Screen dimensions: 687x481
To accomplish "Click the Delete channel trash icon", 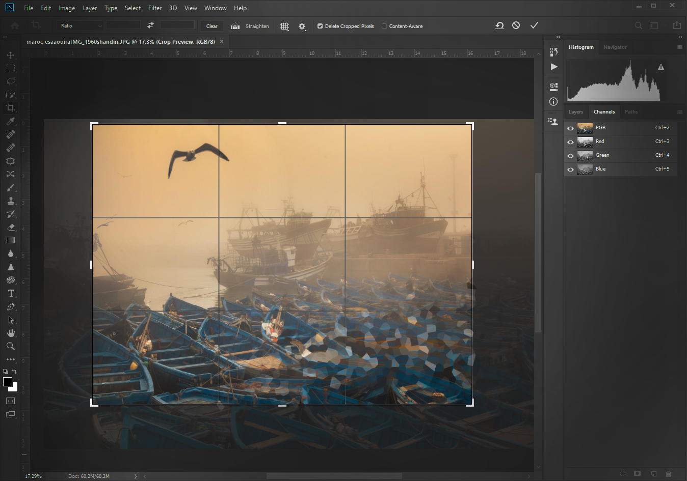I will pos(668,473).
